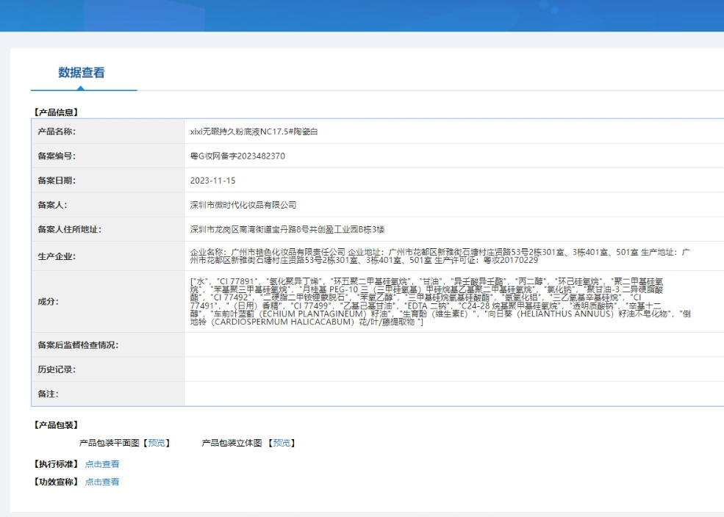Click the 【产品包装】 section heading

[56, 424]
